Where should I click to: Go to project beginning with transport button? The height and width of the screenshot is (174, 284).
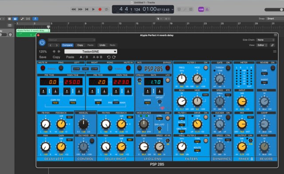87,9
